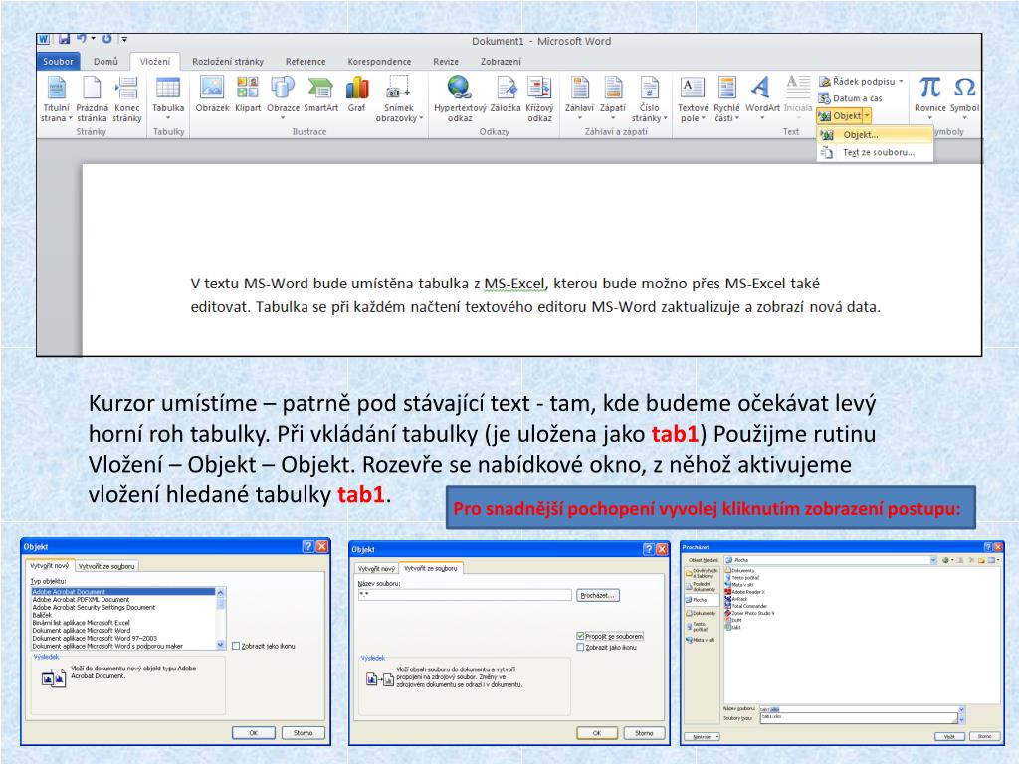Insert a SmartArt graphic
Viewport: 1019px width, 764px height.
[x=321, y=95]
